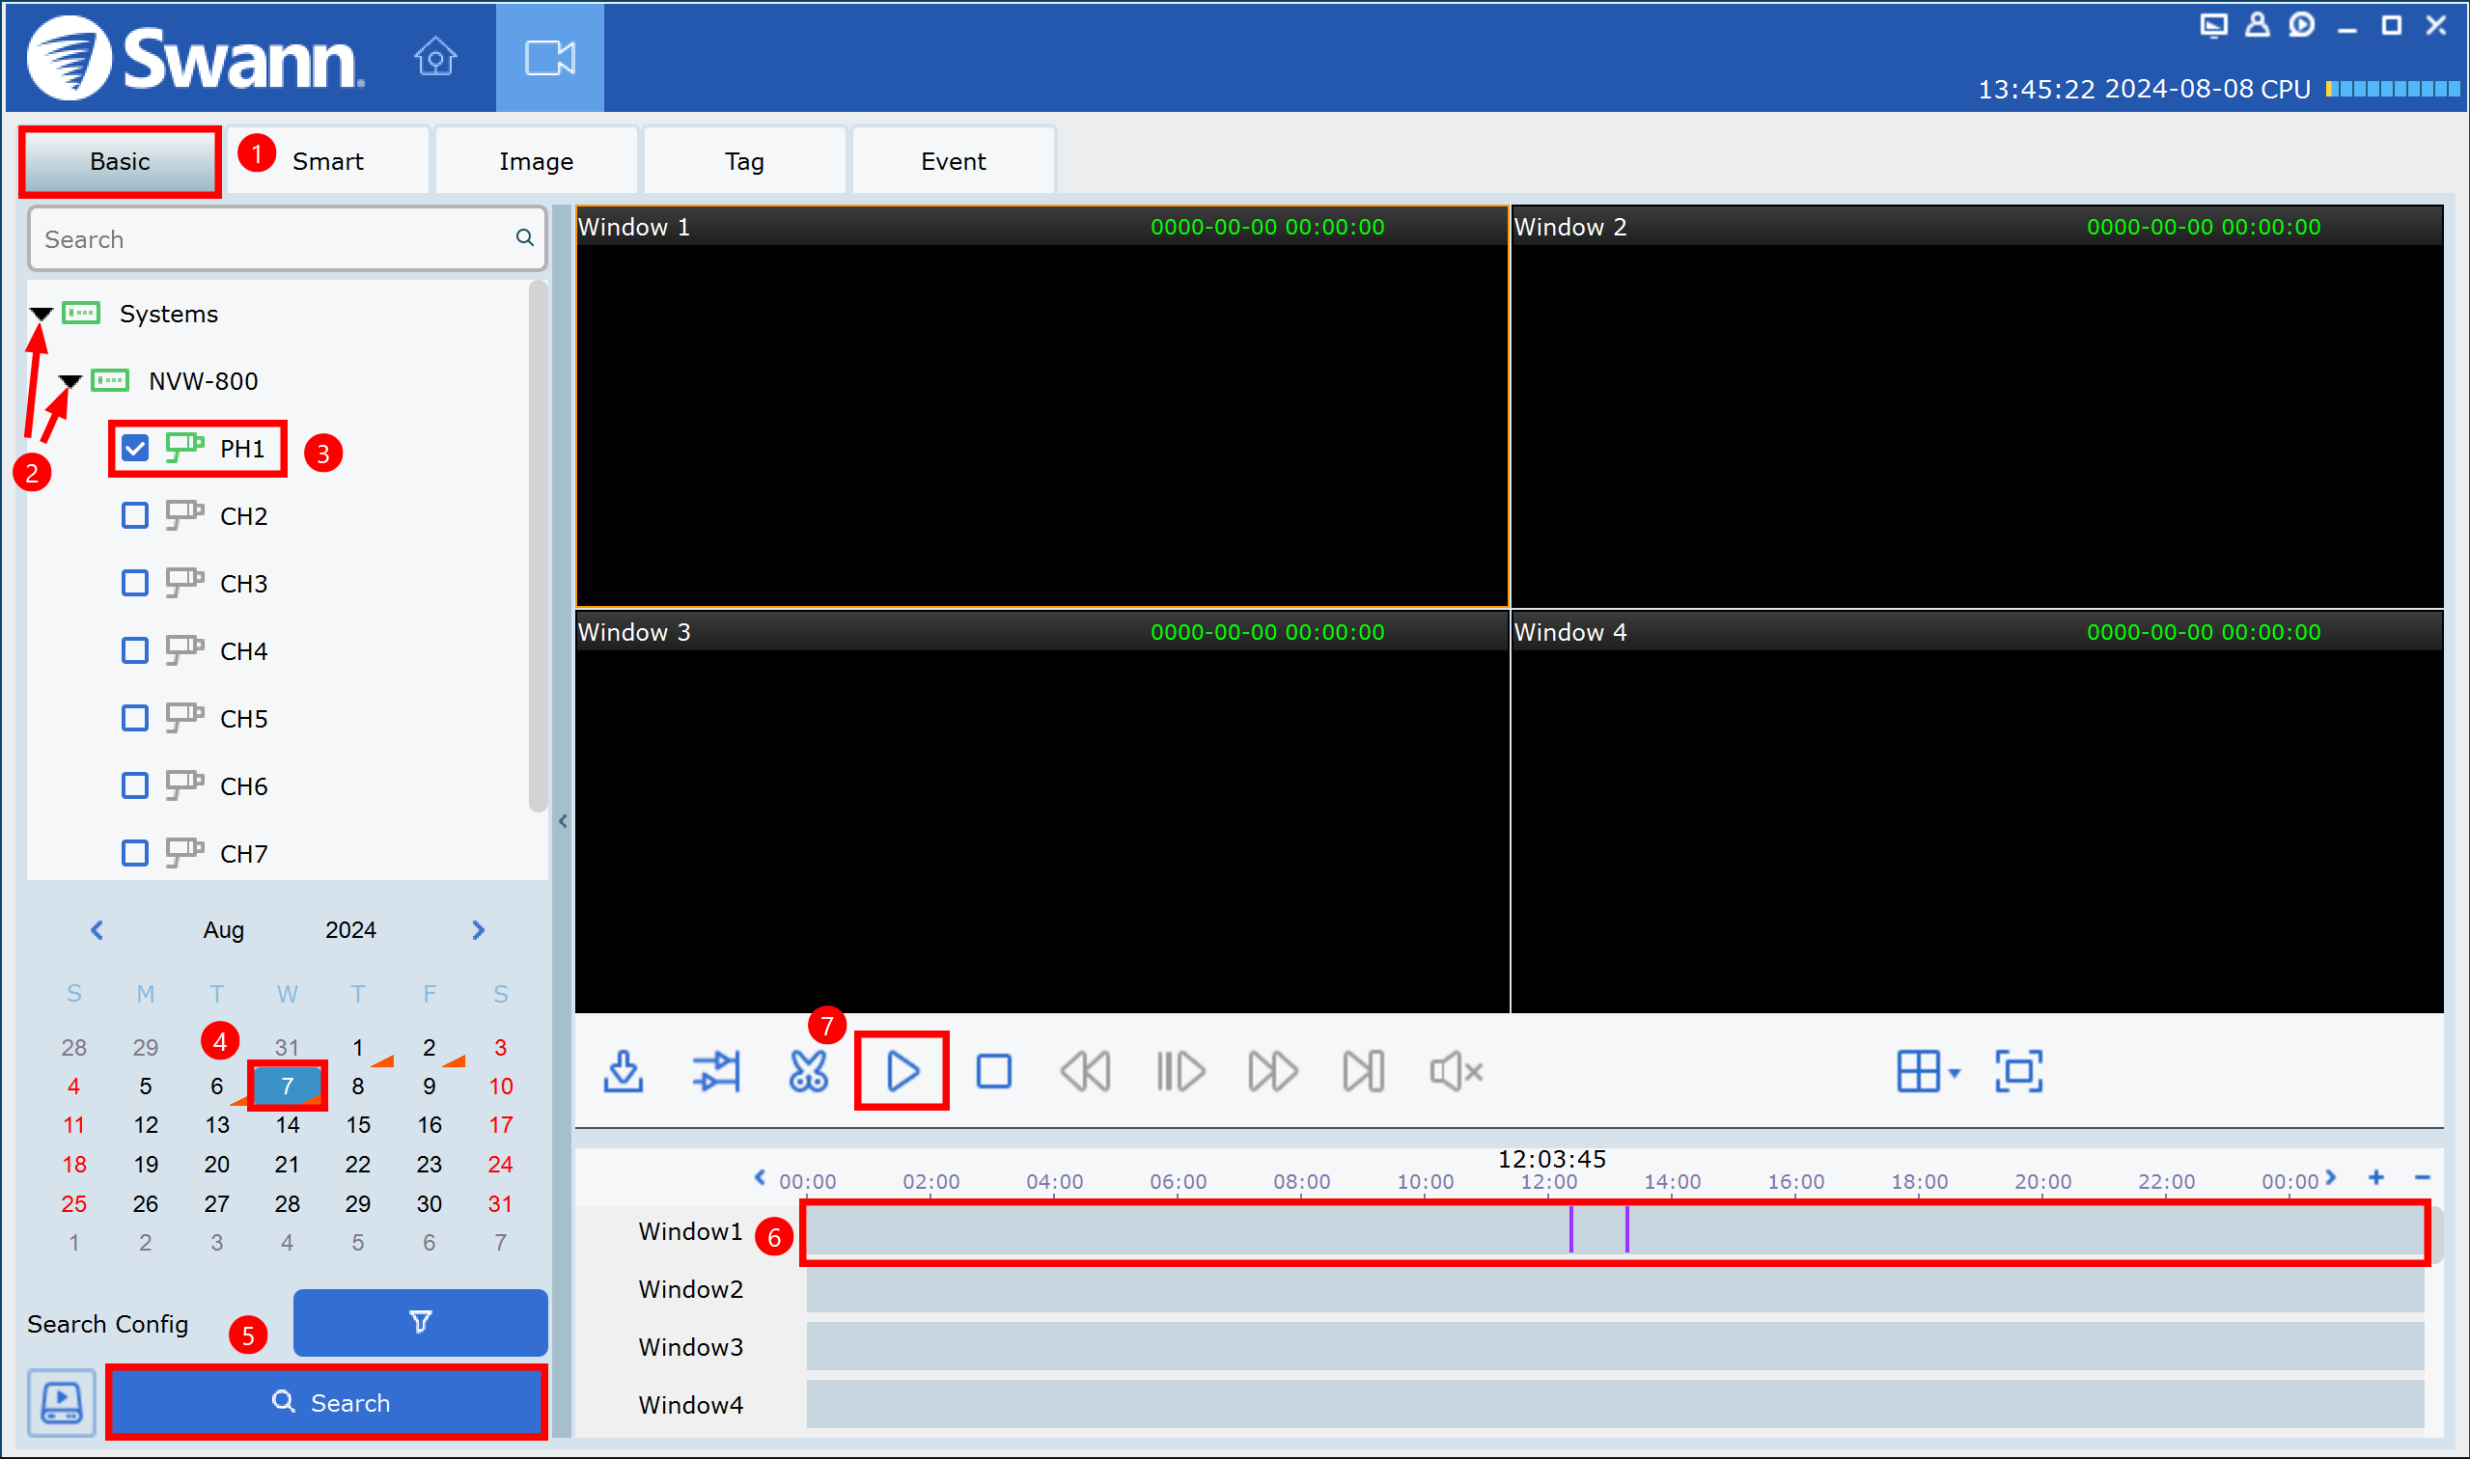
Task: Open the Aug month selector
Action: coord(223,930)
